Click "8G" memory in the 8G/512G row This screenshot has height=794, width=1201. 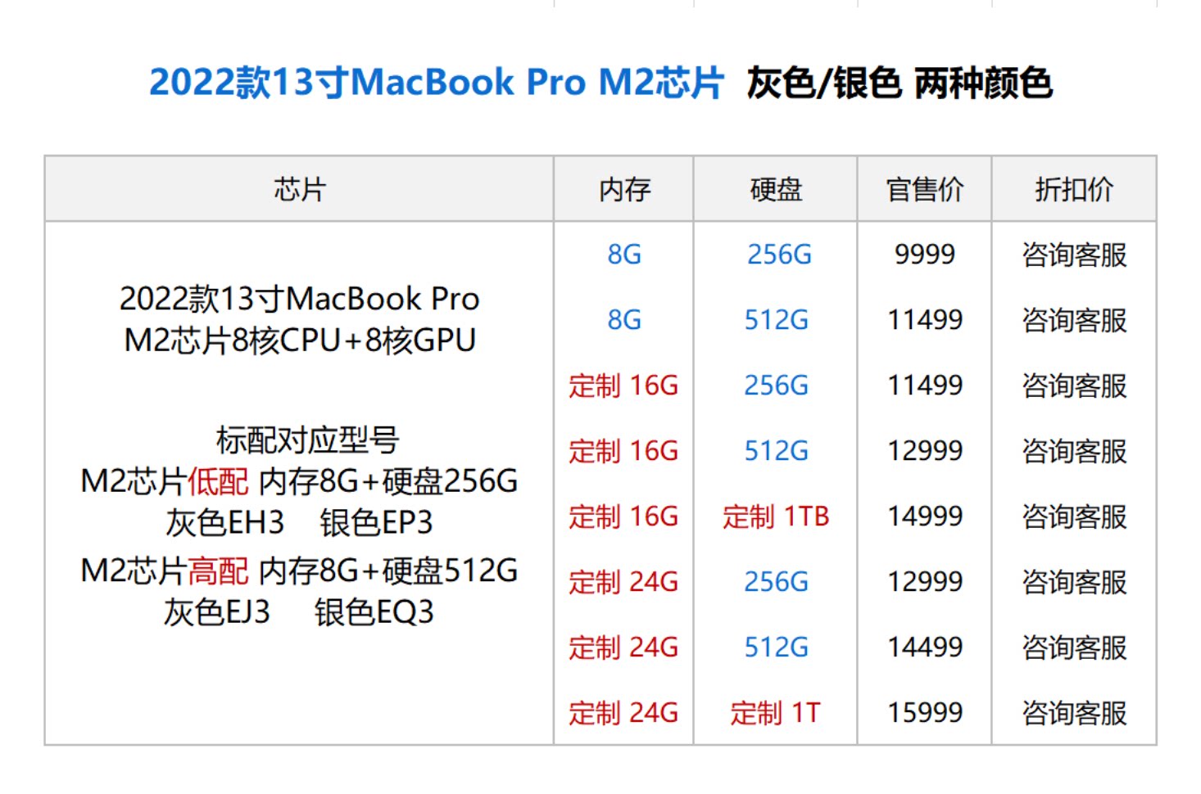(x=624, y=320)
